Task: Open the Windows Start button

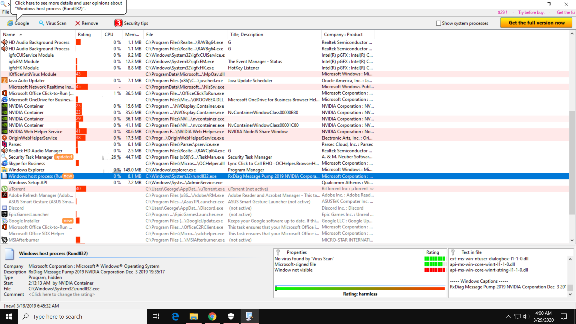Action: 9,316
